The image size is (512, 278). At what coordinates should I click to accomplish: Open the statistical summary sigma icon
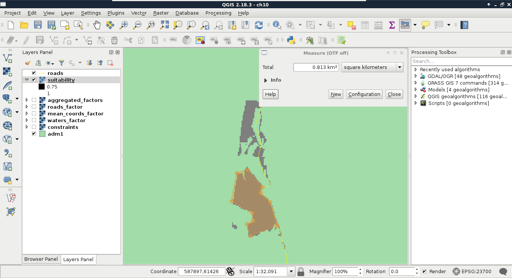click(x=392, y=25)
